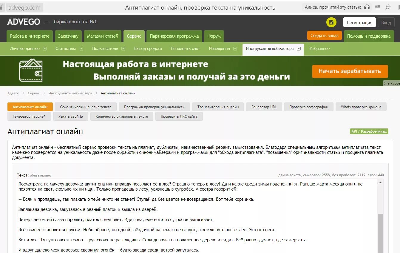Image resolution: width=400 pixels, height=253 pixels.
Task: Follow the Сервис breadcrumb link
Action: (34, 93)
